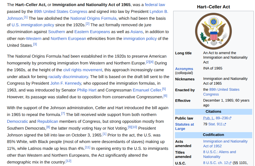Jump to citation [6] after conservative Congressmen
Screen dimensions: 255x166
click(165, 96)
